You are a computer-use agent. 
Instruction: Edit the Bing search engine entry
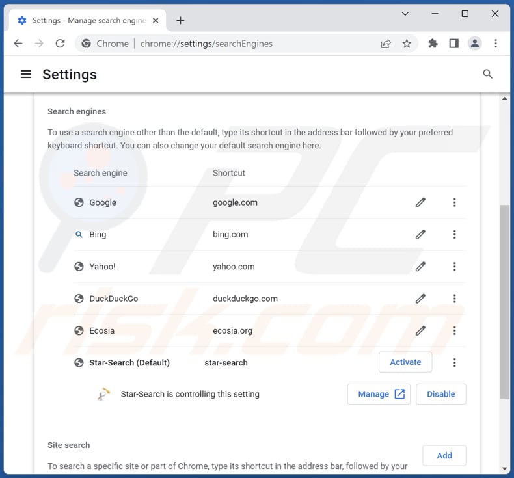tap(420, 235)
